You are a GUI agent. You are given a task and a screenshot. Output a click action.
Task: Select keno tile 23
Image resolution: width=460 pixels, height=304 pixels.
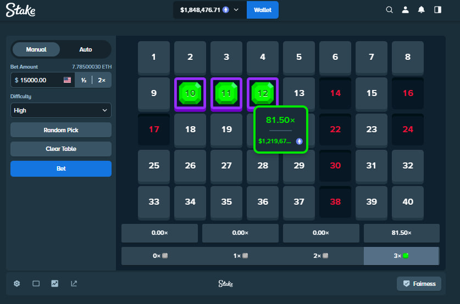click(x=372, y=130)
